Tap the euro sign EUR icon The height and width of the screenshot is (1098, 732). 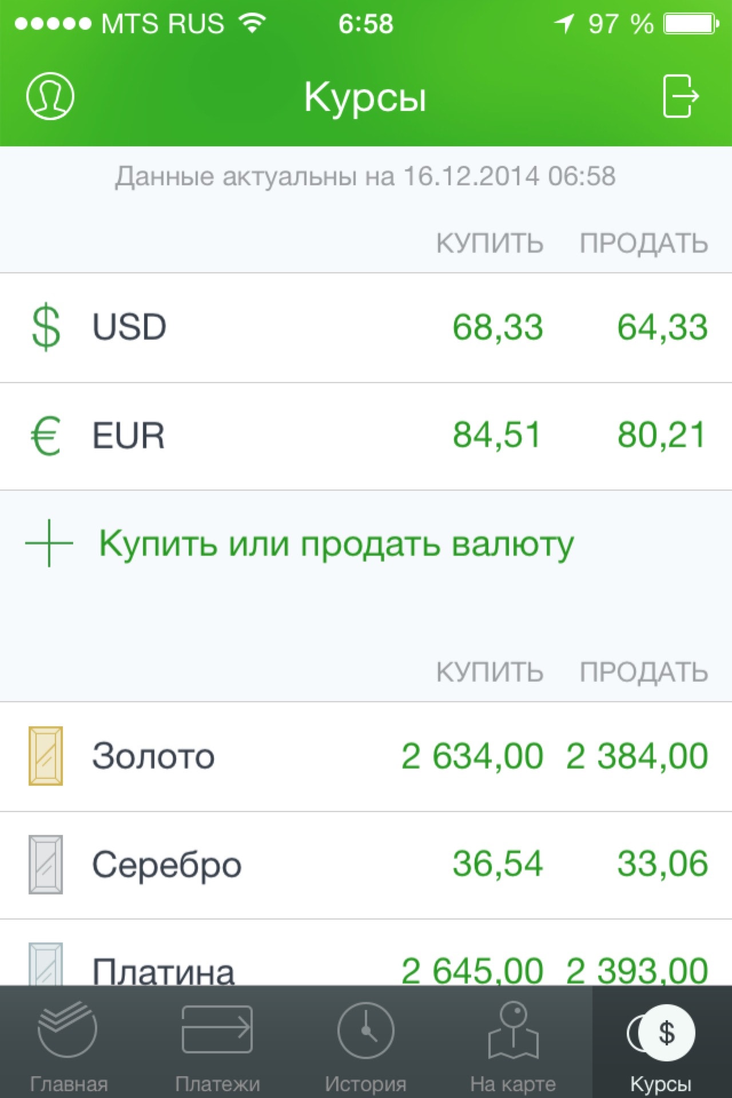[x=46, y=436]
